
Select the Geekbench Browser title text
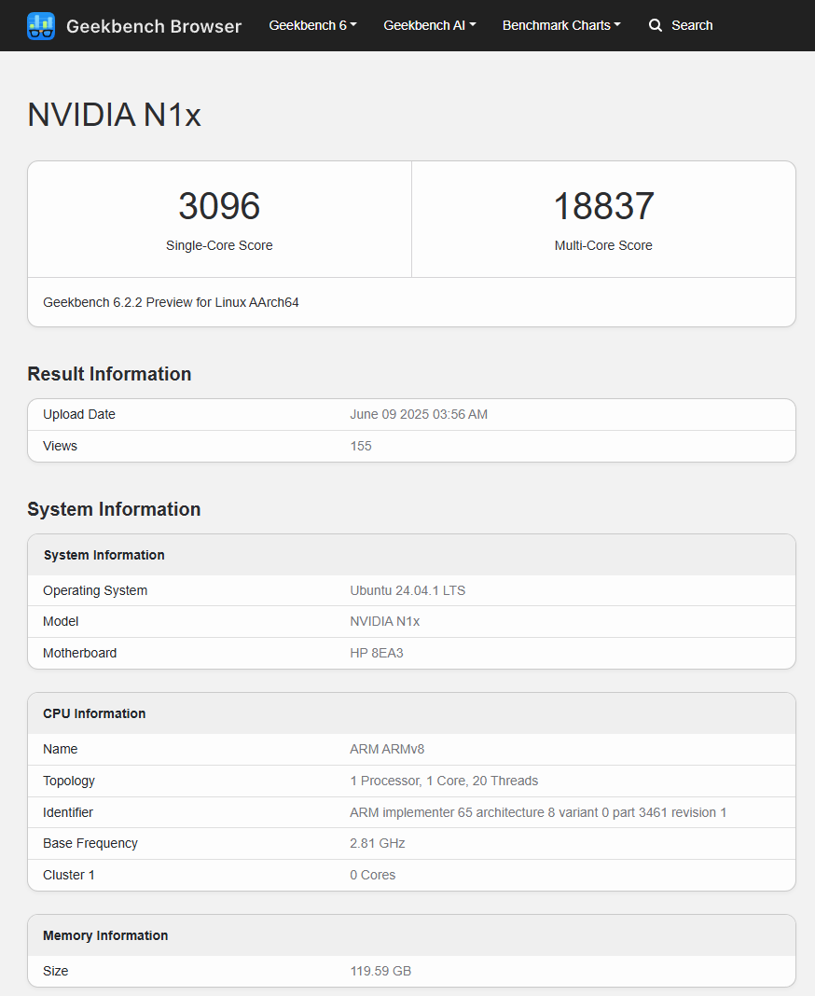(x=153, y=26)
